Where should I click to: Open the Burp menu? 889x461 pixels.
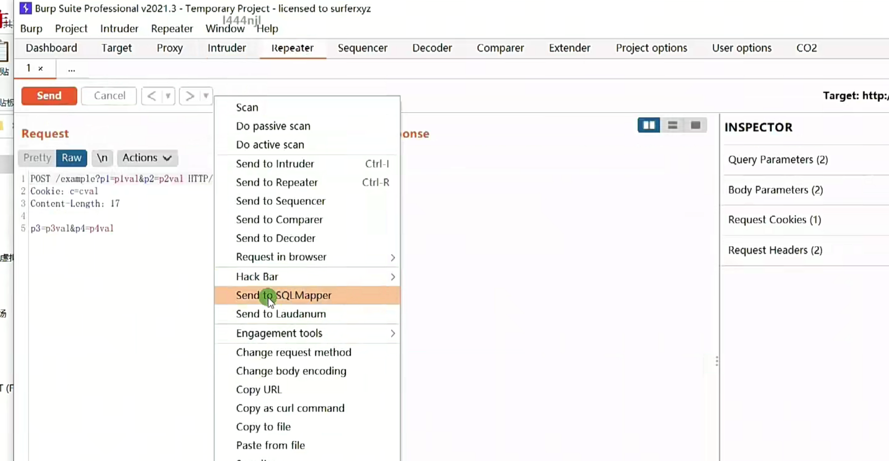[x=31, y=29]
